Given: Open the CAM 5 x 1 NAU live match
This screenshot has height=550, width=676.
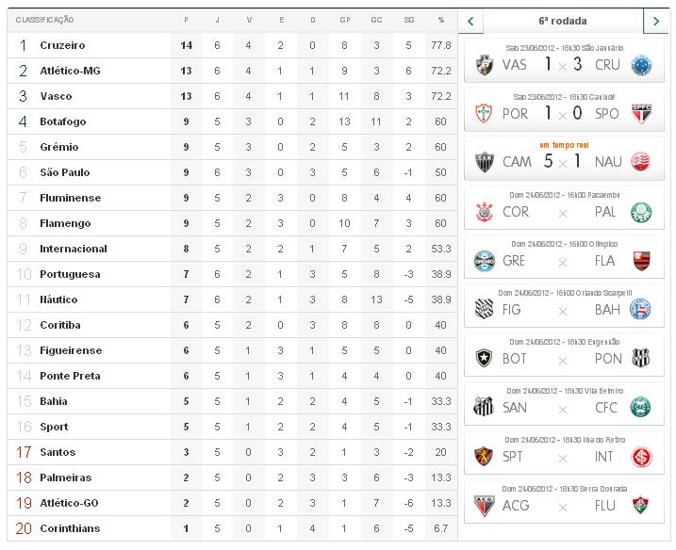Looking at the screenshot, I should (564, 161).
